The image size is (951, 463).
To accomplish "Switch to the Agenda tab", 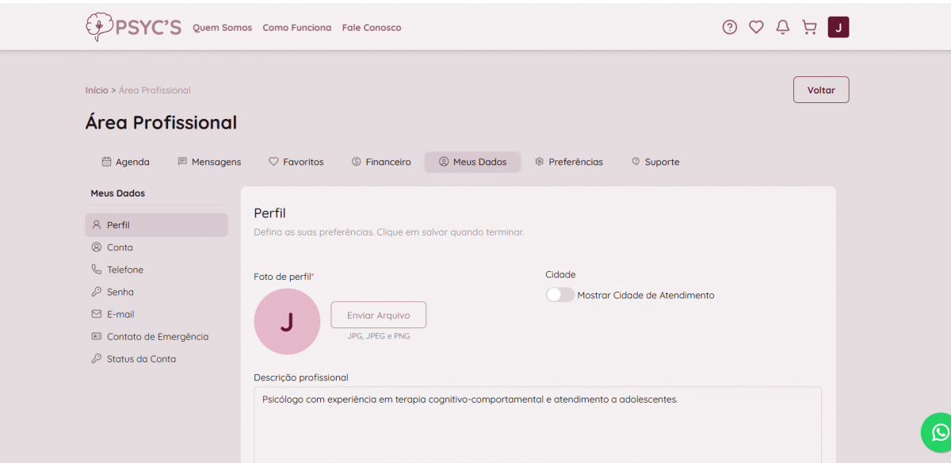I will 125,162.
